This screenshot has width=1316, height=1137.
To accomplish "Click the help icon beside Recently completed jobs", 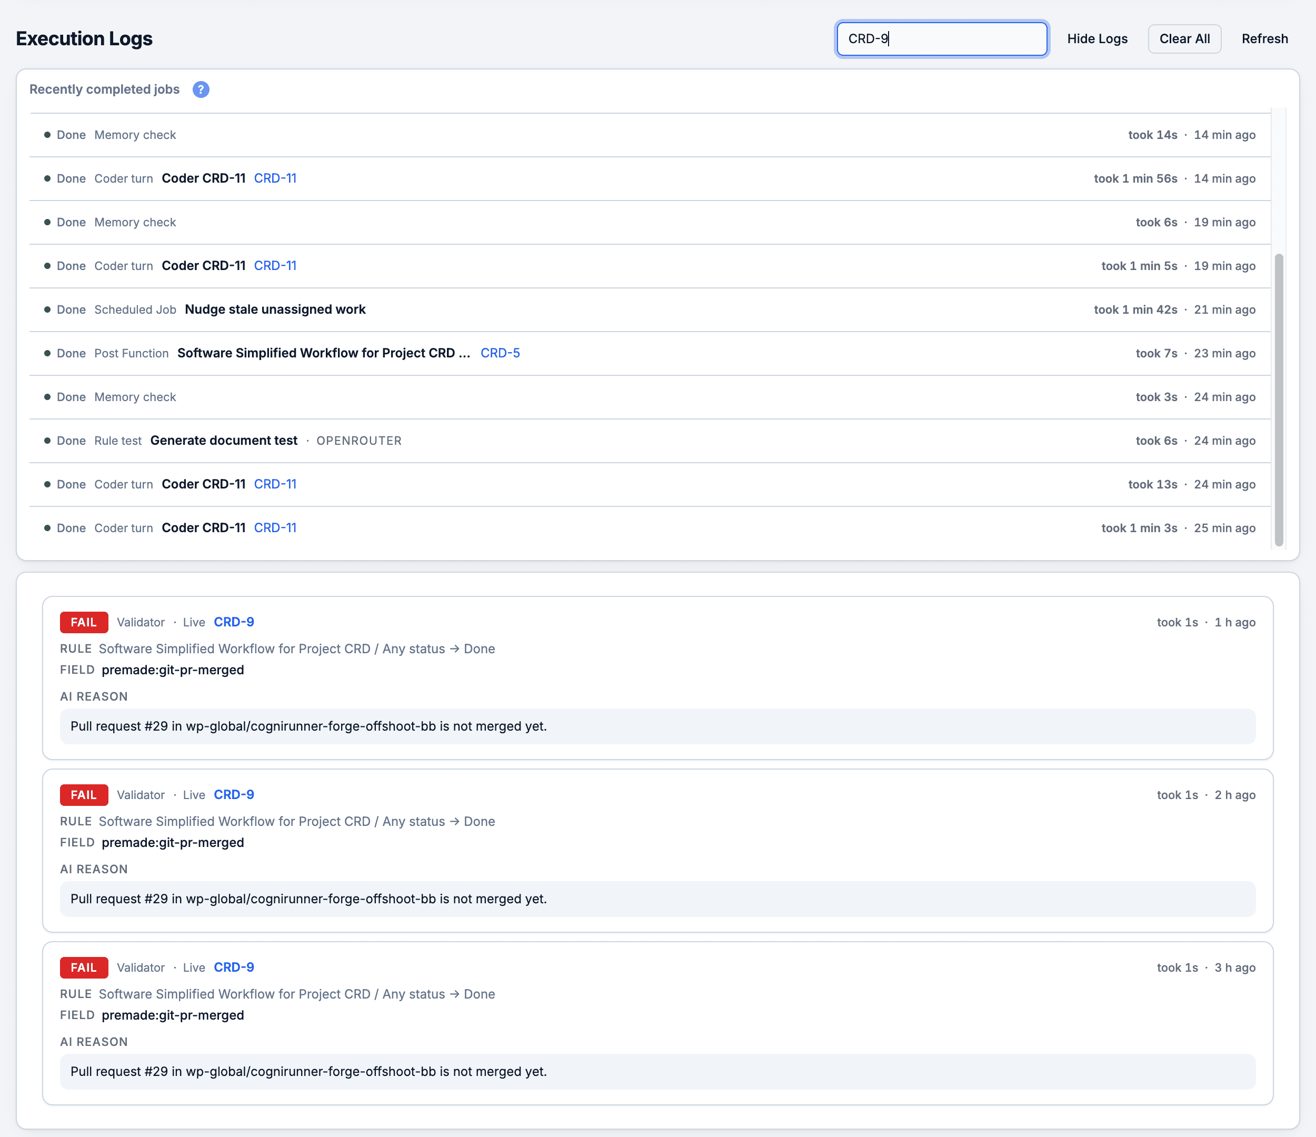I will point(201,89).
